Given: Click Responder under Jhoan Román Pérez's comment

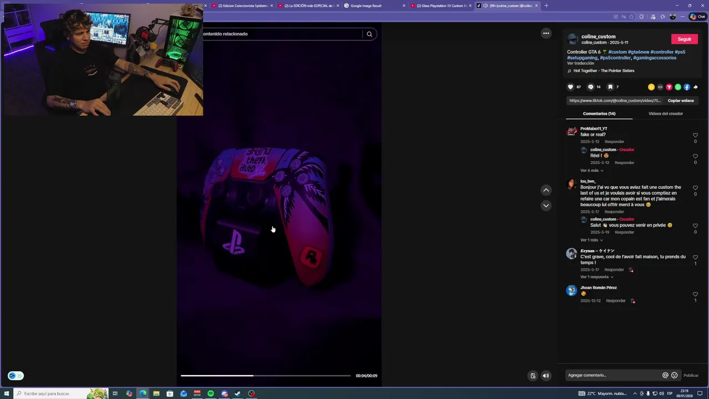Looking at the screenshot, I should click(615, 301).
